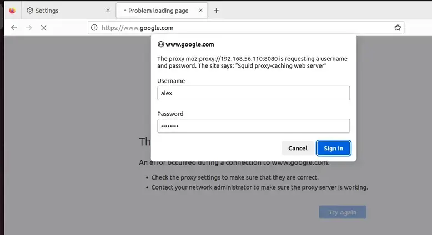Screen dimensions: 432x235
Task: Open a new tab with plus icon
Action: [x=216, y=11]
